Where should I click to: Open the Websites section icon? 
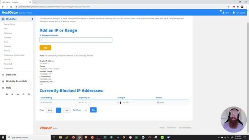click(3, 19)
